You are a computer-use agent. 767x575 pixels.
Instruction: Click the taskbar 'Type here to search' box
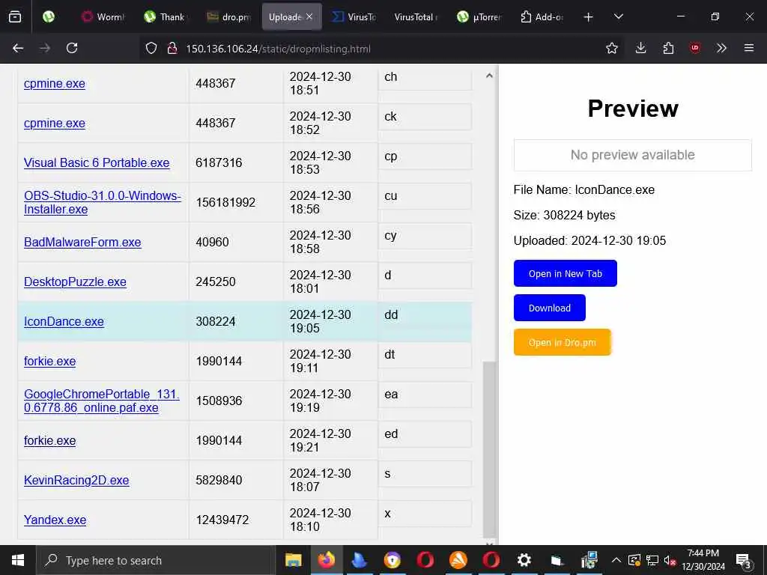[x=156, y=560]
